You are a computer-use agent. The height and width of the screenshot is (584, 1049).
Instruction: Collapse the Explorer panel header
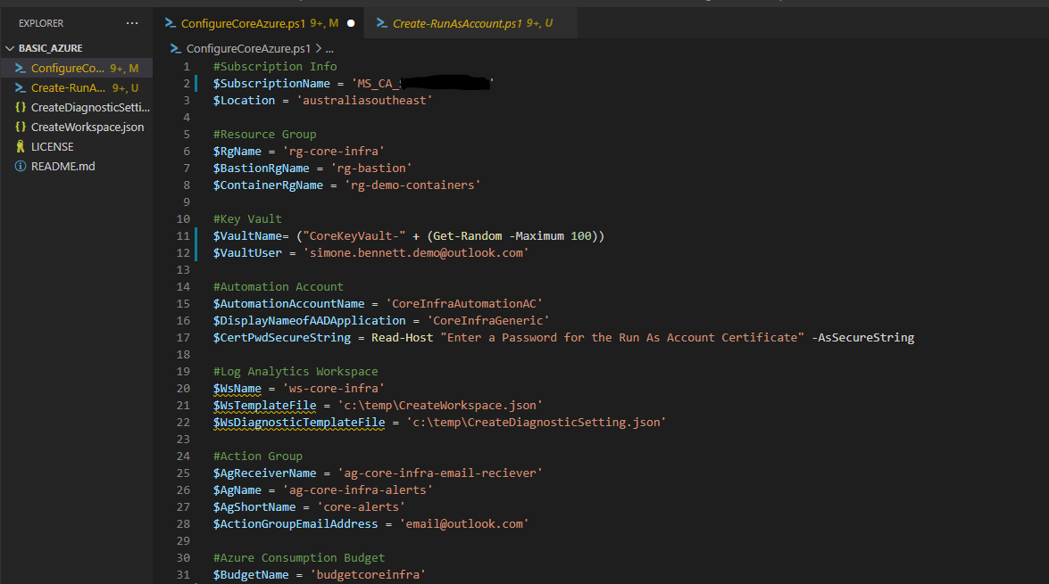(40, 22)
